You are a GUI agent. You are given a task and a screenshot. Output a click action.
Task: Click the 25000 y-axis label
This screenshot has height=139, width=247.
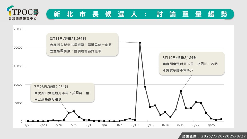[x=18, y=29]
